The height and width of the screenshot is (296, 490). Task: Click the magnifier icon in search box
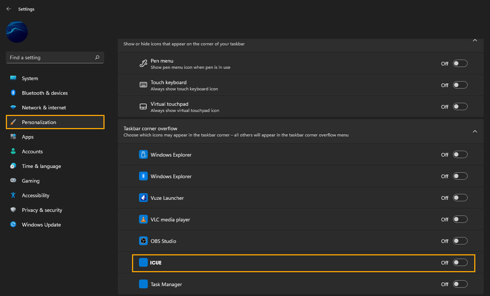coord(97,57)
